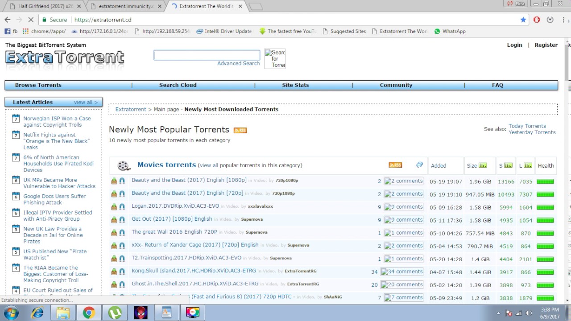Click the Register link
The height and width of the screenshot is (321, 571).
point(546,45)
